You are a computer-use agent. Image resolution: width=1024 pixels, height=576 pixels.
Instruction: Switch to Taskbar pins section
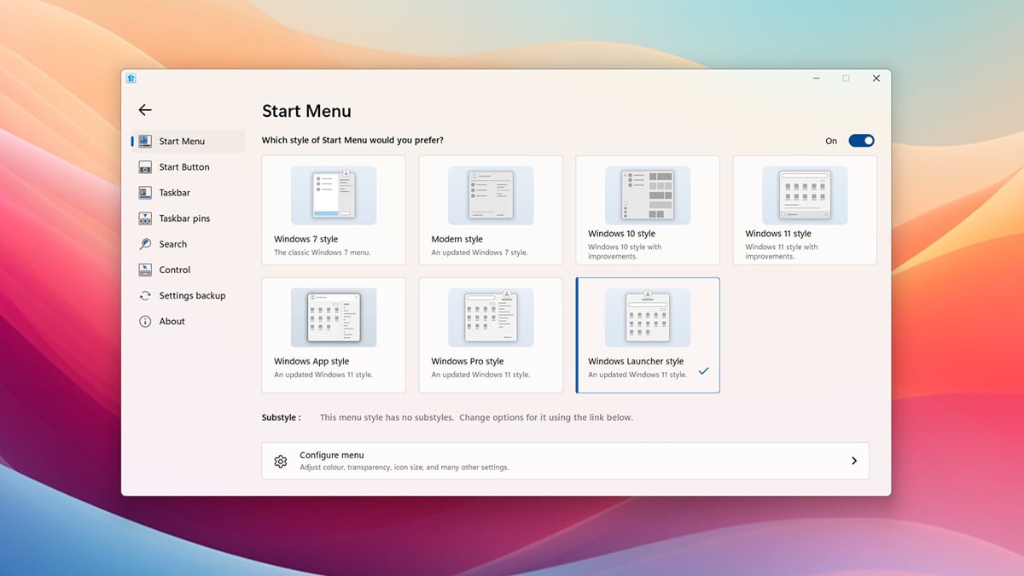188,218
